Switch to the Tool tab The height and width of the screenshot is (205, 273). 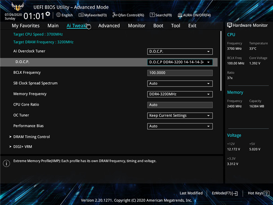click(175, 26)
